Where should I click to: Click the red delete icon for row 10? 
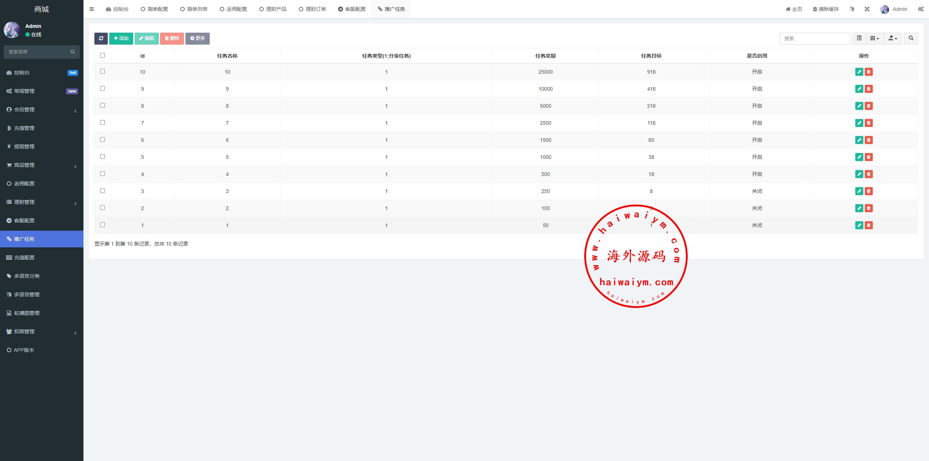pos(868,72)
